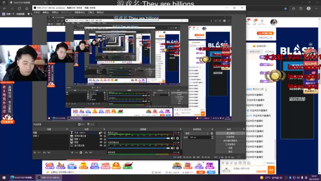Pop out the Scene Transitions dock panel
321x181 pixels.
[x=212, y=129]
